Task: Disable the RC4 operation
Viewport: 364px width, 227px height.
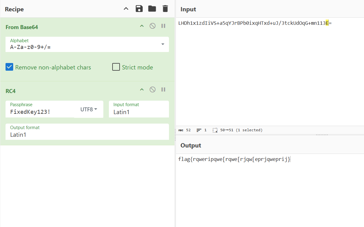Action: [152, 90]
